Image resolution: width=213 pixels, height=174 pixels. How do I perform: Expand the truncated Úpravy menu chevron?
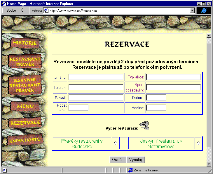tap(26, 10)
